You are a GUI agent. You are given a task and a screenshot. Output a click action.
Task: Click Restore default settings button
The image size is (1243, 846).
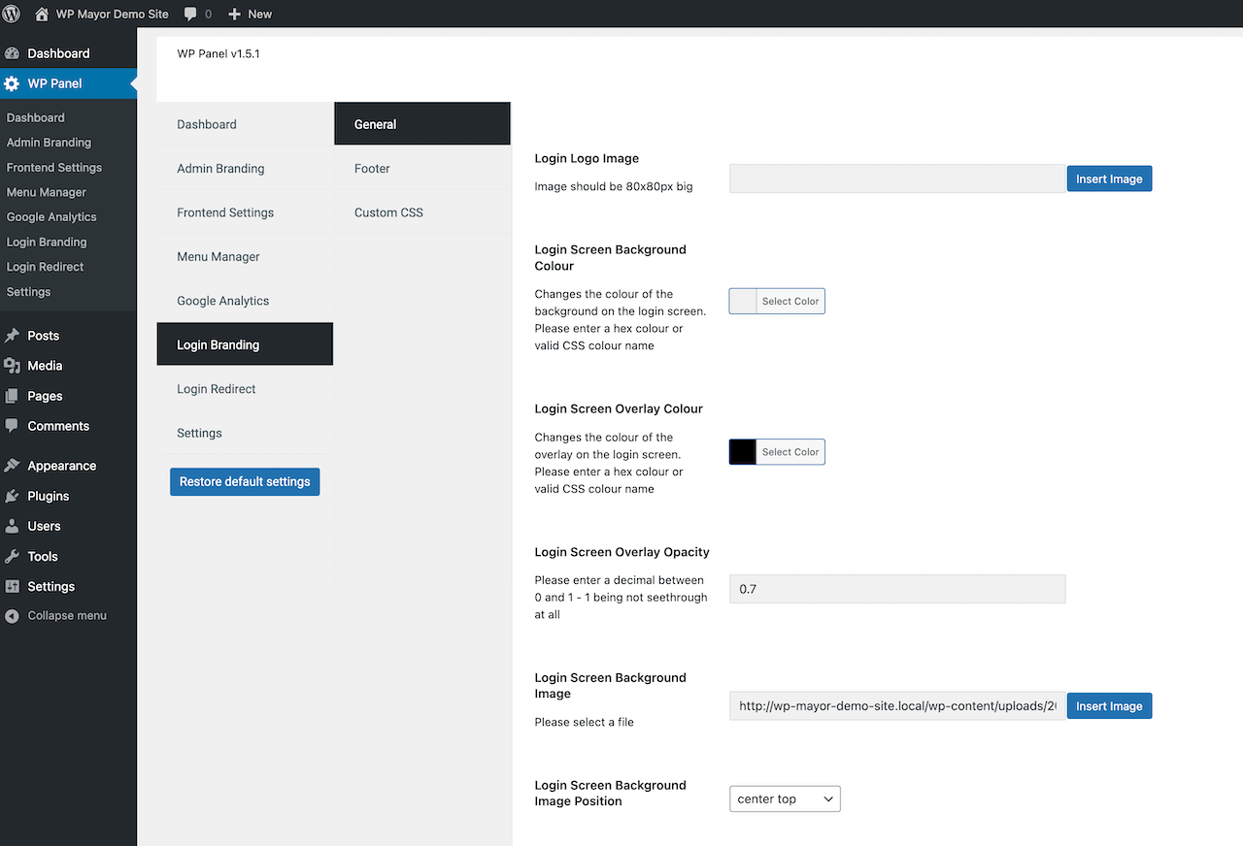(245, 481)
